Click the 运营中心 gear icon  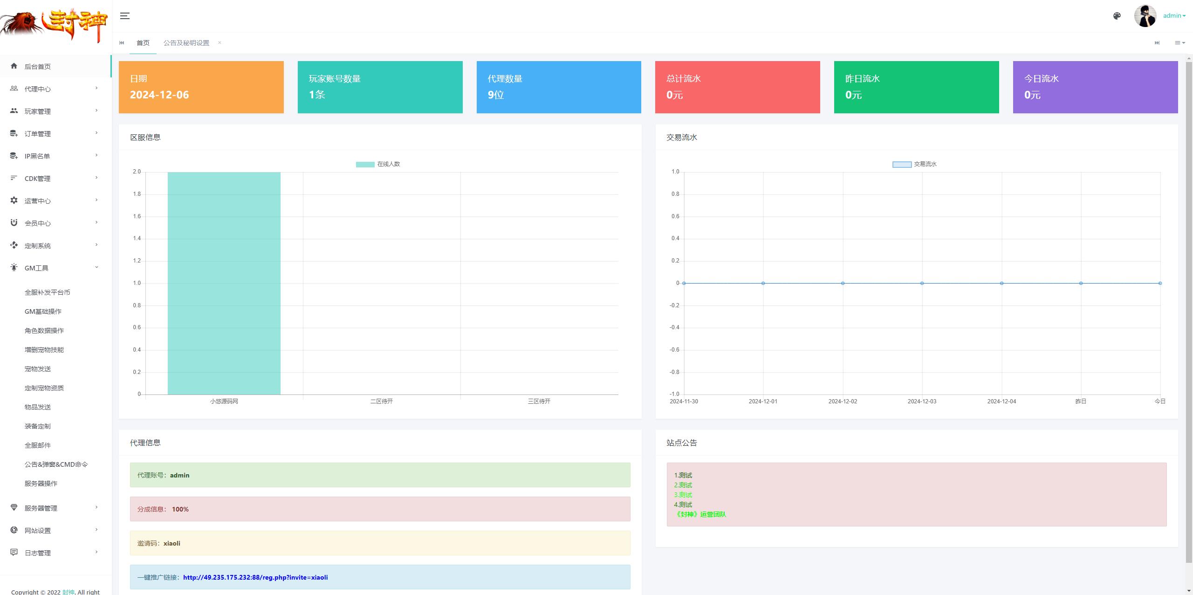[x=14, y=201]
